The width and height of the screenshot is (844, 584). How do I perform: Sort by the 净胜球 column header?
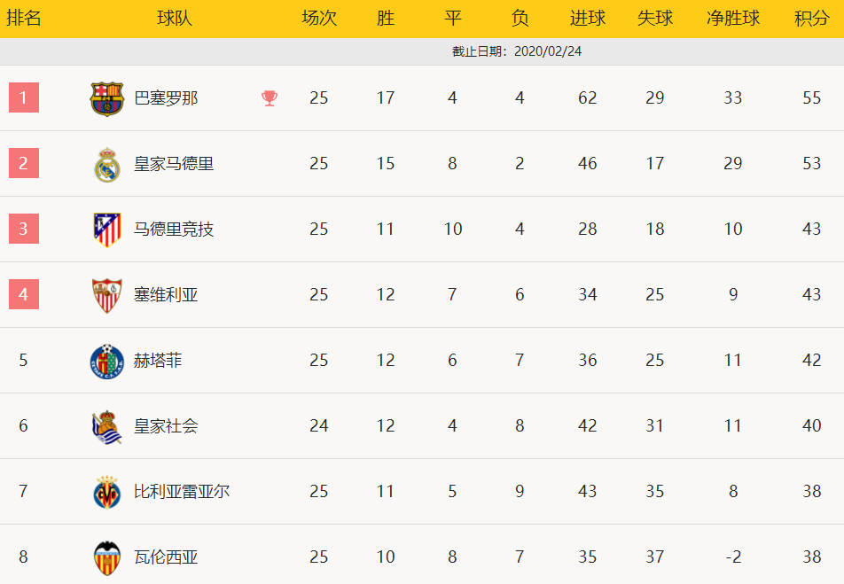(732, 19)
